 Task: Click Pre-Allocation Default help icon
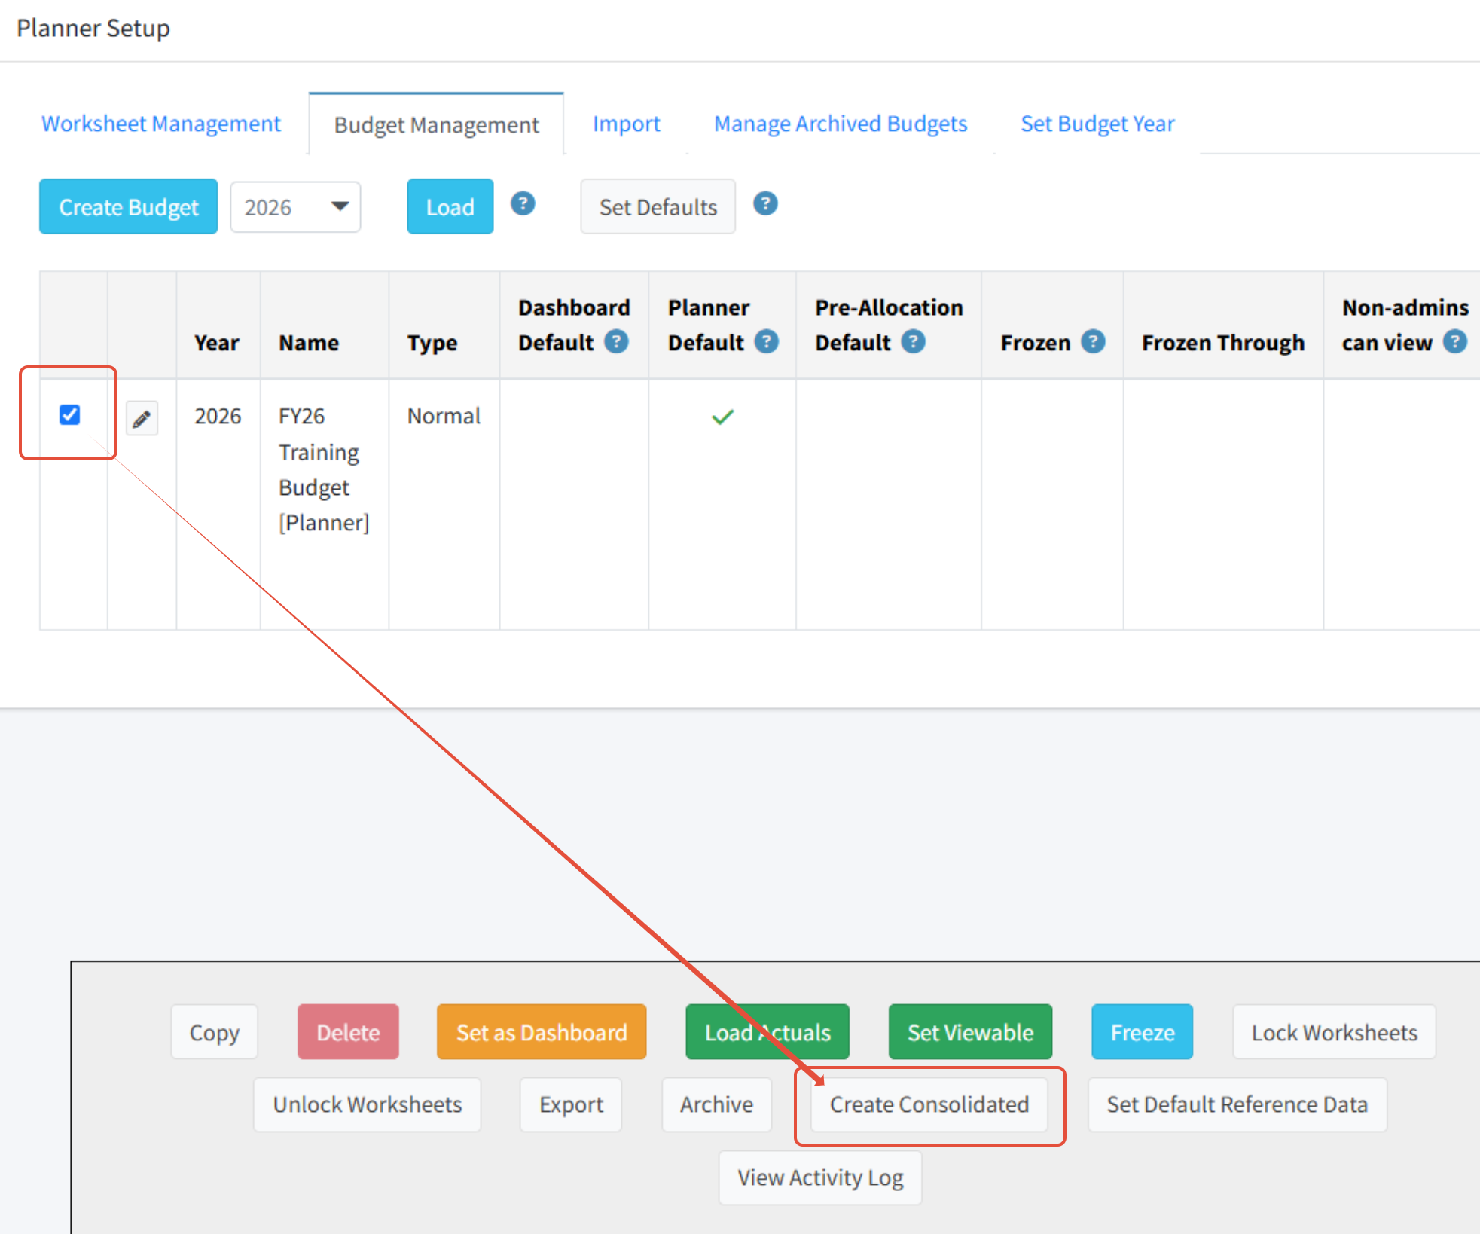pos(914,342)
